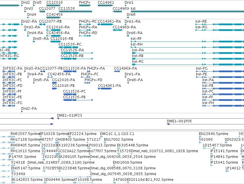The height and width of the screenshot is (184, 244).
Task: Click the kst-PH protein label
Action: coord(208,103)
